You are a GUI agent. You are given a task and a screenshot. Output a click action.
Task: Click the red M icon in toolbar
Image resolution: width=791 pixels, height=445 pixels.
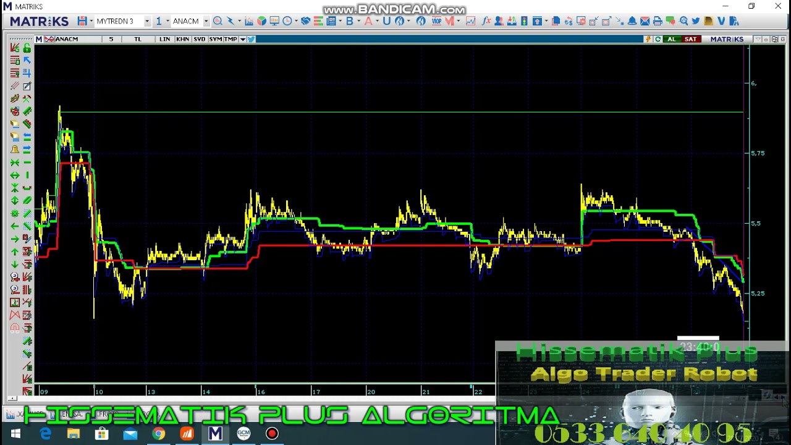449,21
